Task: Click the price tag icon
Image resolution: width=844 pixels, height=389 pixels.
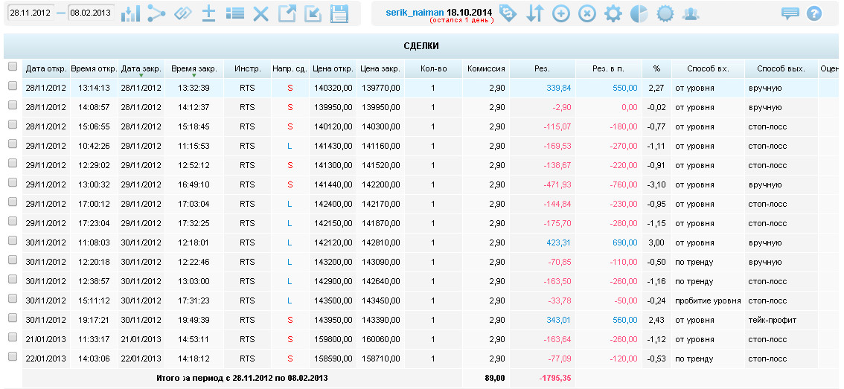Action: [x=508, y=13]
